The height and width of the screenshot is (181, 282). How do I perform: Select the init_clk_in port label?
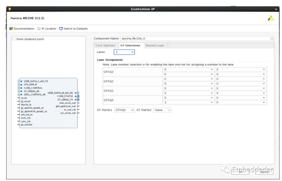[x=27, y=115]
